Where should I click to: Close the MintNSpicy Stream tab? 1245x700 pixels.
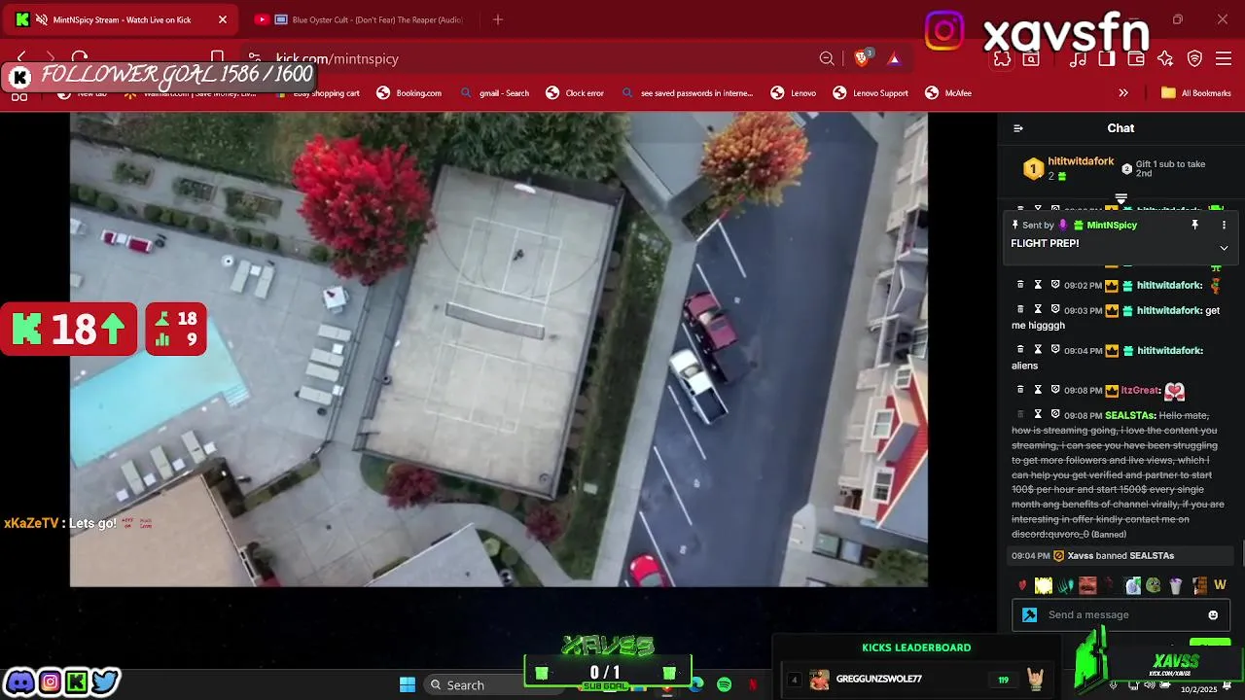(x=222, y=19)
